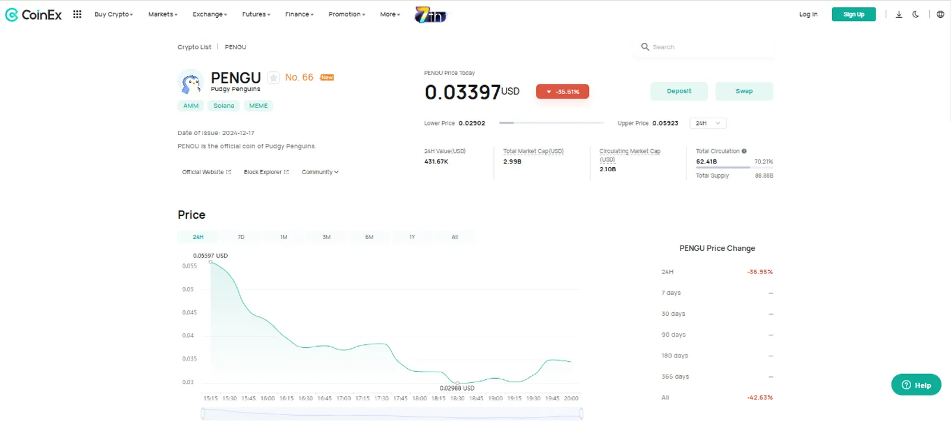
Task: Expand the Futures menu
Action: pyautogui.click(x=256, y=14)
